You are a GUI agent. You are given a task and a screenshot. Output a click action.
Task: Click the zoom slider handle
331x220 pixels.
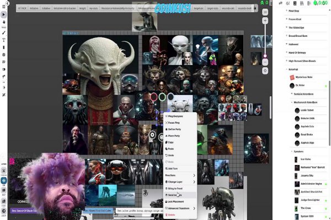pos(265,56)
